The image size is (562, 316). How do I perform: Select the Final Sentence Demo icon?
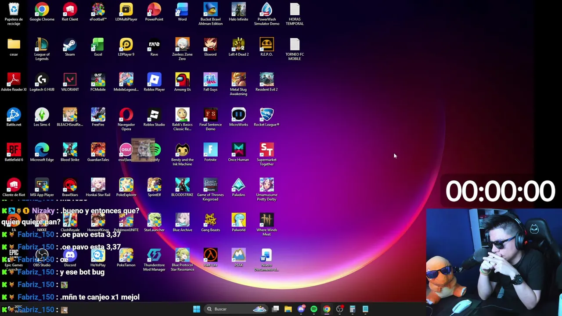click(x=210, y=119)
